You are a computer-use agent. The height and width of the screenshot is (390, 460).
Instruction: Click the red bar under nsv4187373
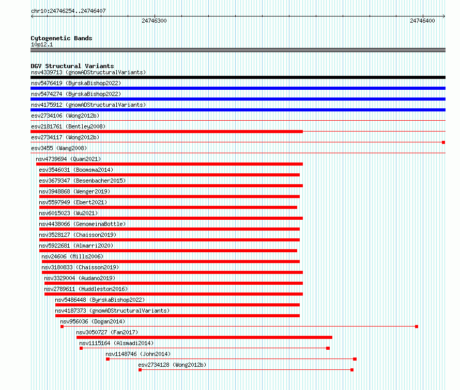pos(177,316)
